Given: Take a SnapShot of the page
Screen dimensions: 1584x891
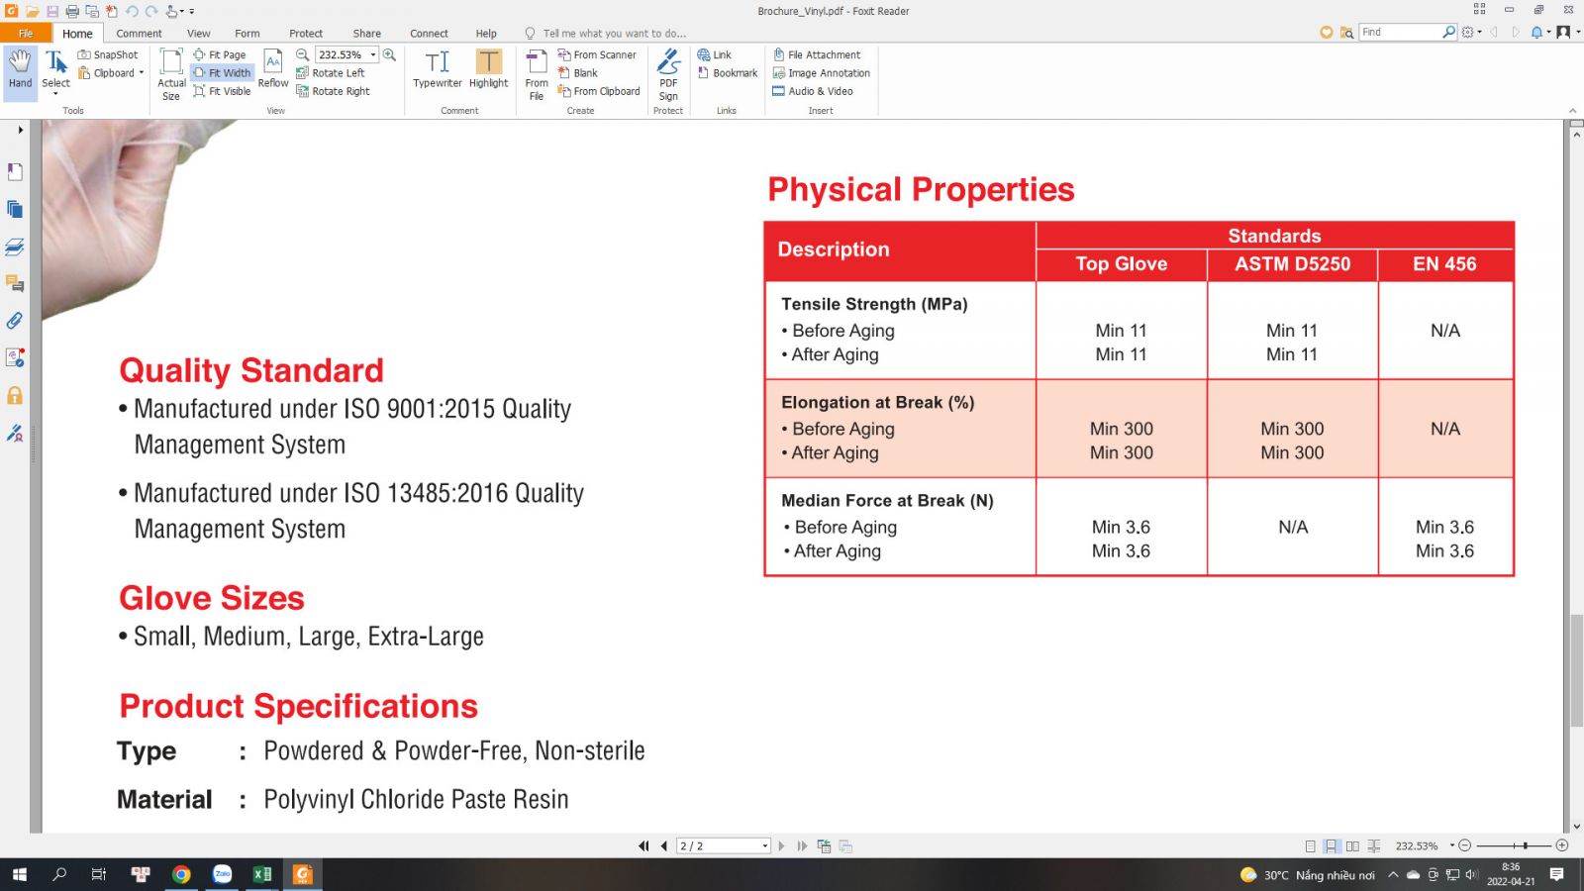Looking at the screenshot, I should [x=108, y=54].
